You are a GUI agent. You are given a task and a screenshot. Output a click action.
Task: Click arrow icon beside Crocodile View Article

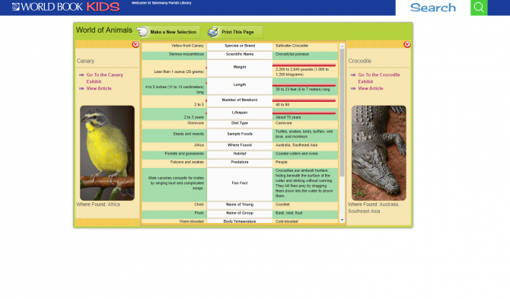[353, 88]
